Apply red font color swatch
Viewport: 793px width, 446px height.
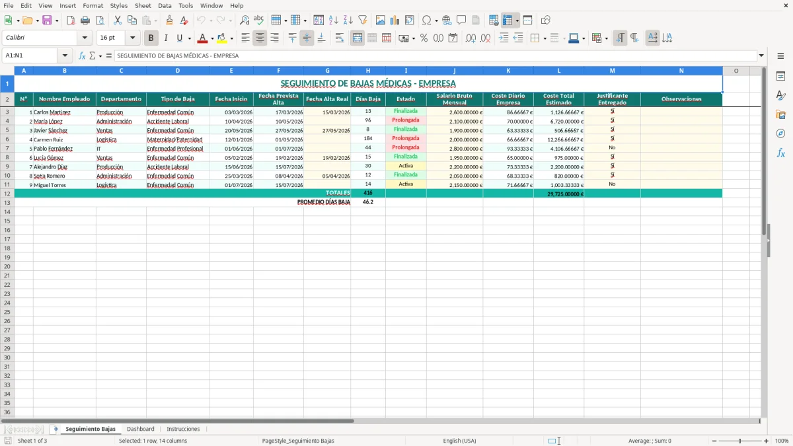point(203,38)
